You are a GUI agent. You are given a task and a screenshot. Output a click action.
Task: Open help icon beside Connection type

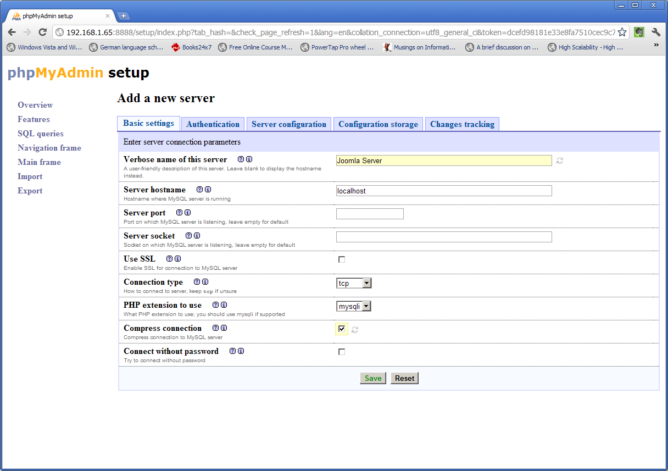197,282
